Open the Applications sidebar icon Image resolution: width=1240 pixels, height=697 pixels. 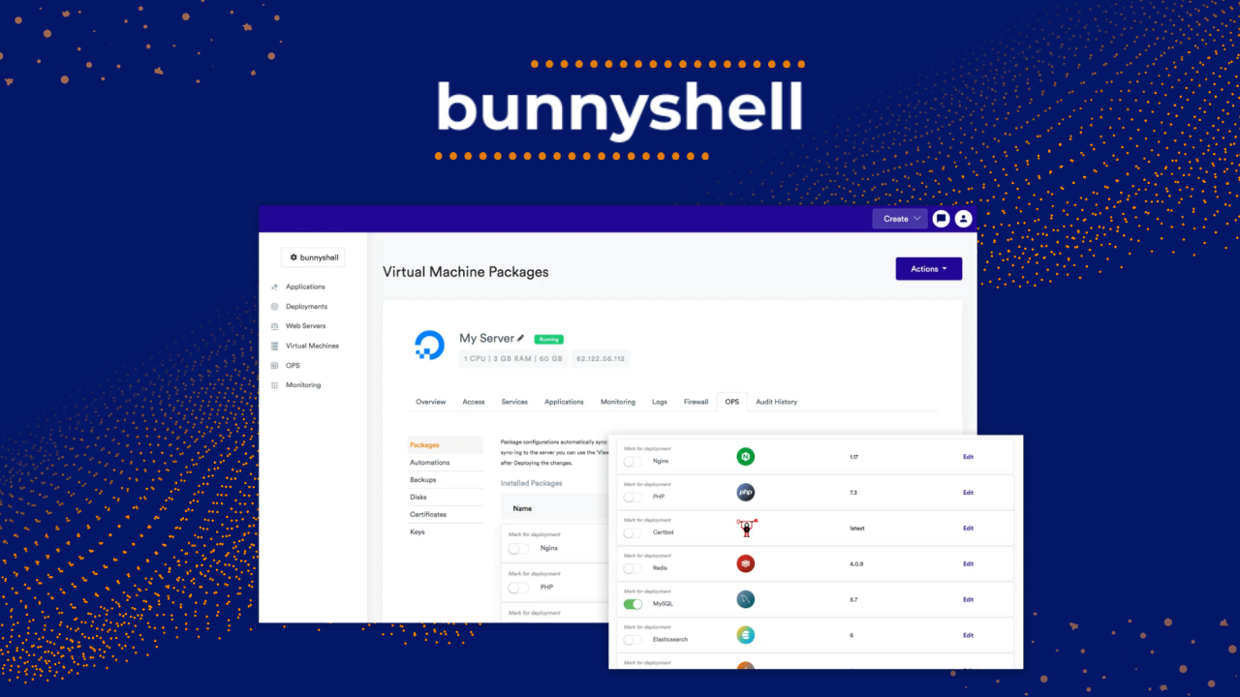click(x=275, y=287)
